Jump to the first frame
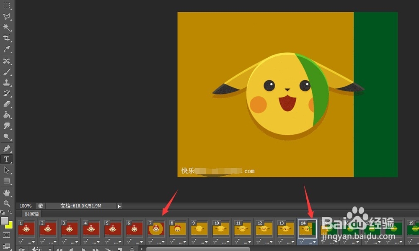The width and height of the screenshot is (419, 251). click(x=59, y=249)
